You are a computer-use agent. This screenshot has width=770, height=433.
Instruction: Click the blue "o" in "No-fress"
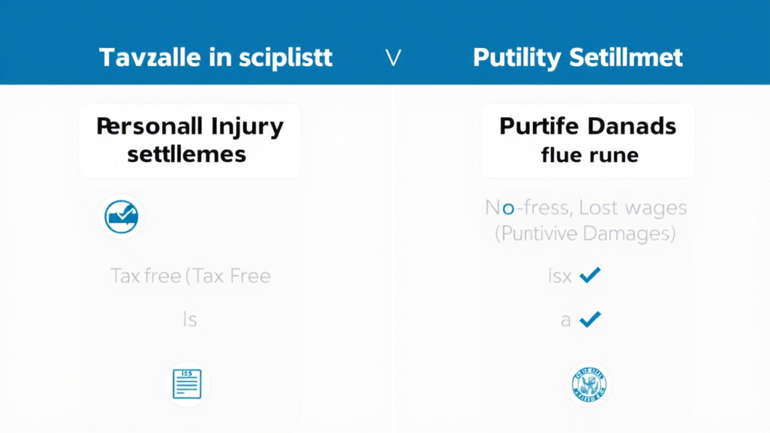tap(510, 208)
